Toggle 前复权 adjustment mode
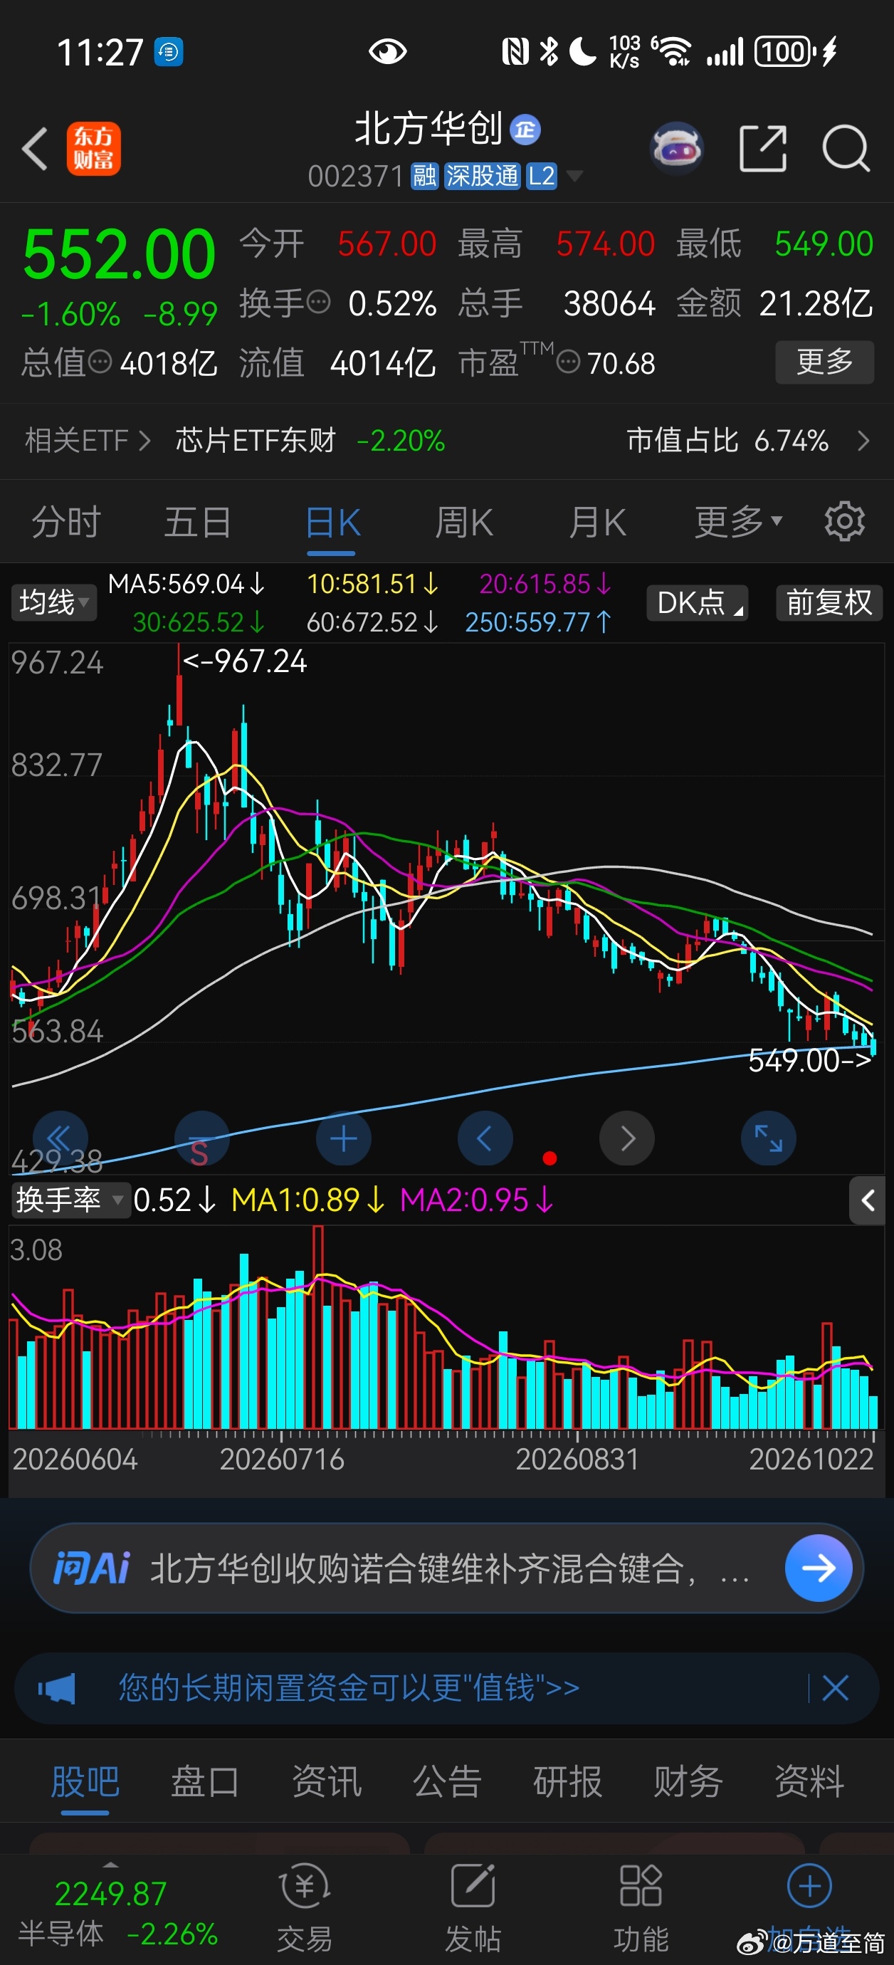The height and width of the screenshot is (1965, 894). tap(829, 602)
